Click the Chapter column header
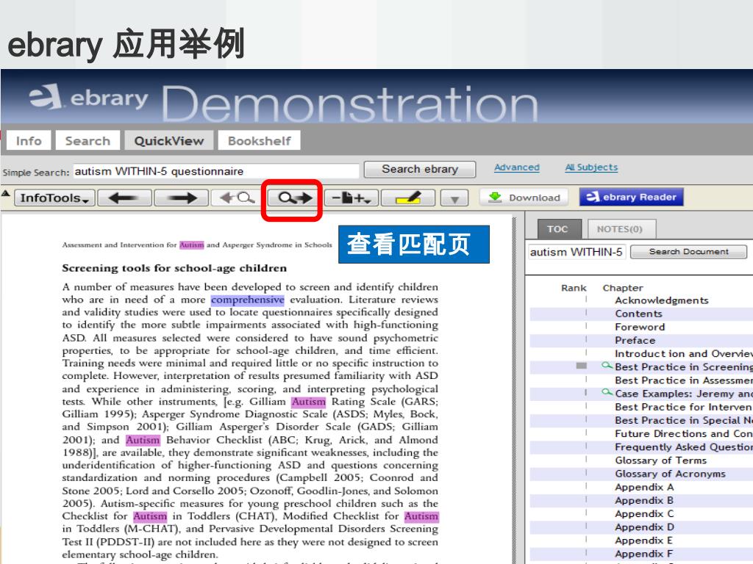Viewport: 753px width, 564px height. pyautogui.click(x=623, y=288)
